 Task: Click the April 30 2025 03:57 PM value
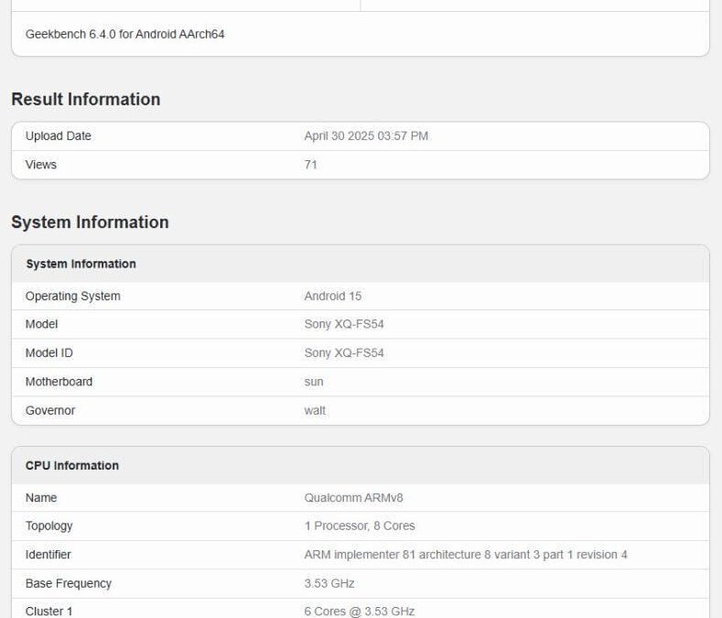point(366,136)
